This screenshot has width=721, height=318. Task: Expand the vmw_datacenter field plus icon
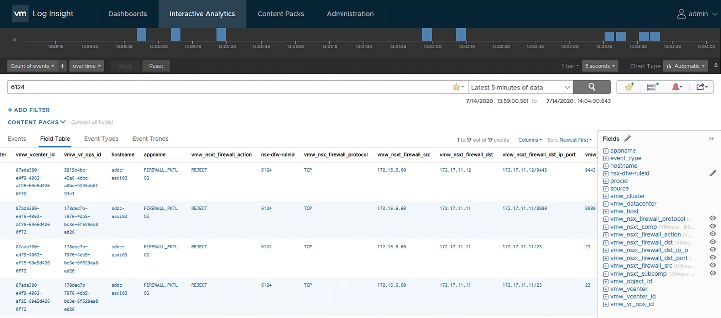[x=606, y=204]
